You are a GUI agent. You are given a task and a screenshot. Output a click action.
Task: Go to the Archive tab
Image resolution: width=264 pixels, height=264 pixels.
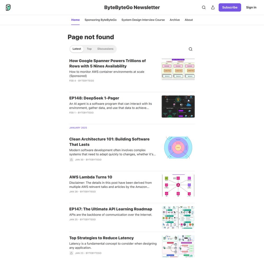(x=175, y=20)
